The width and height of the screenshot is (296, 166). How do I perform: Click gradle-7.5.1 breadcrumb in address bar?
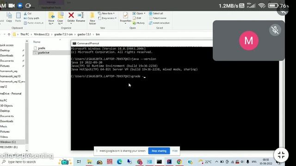(x=84, y=35)
